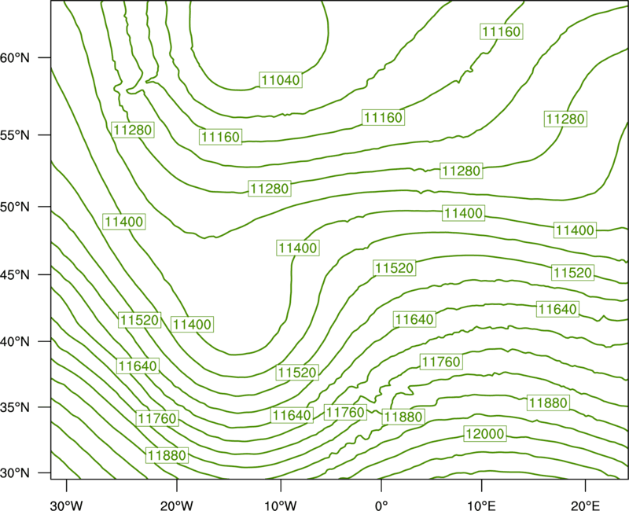The width and height of the screenshot is (629, 511).
Task: Click the 10°W longitude axis label
Action: (281, 505)
